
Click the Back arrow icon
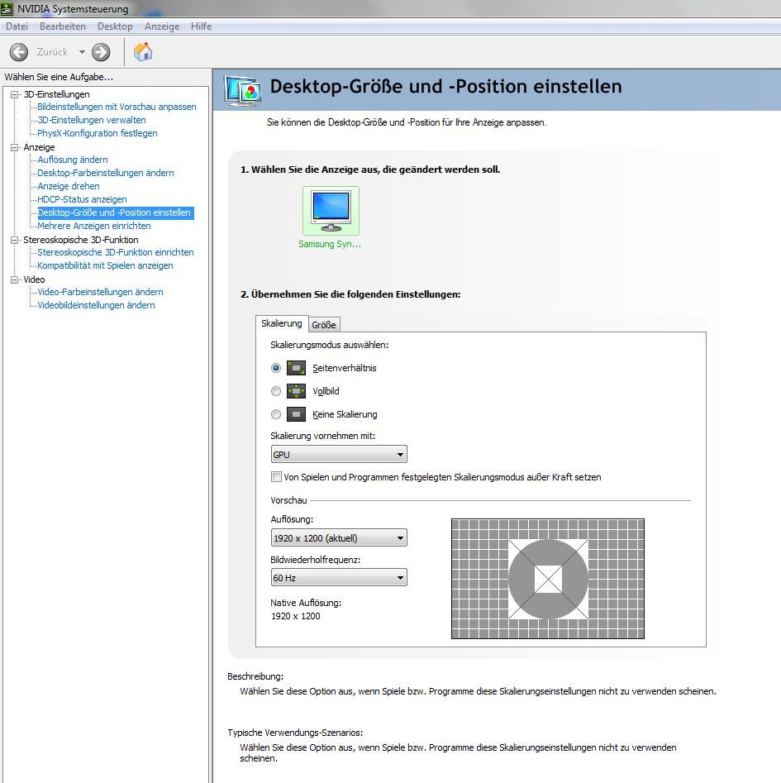pyautogui.click(x=19, y=52)
